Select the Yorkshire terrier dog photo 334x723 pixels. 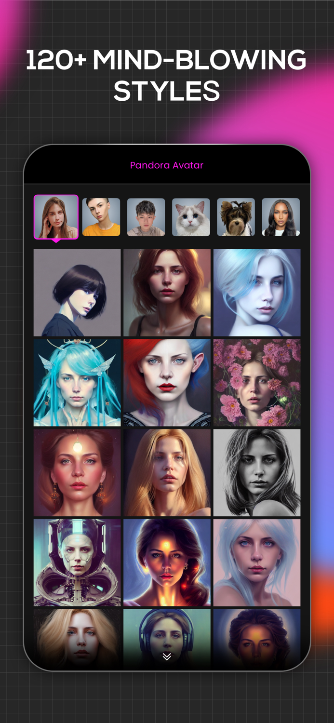pyautogui.click(x=236, y=217)
